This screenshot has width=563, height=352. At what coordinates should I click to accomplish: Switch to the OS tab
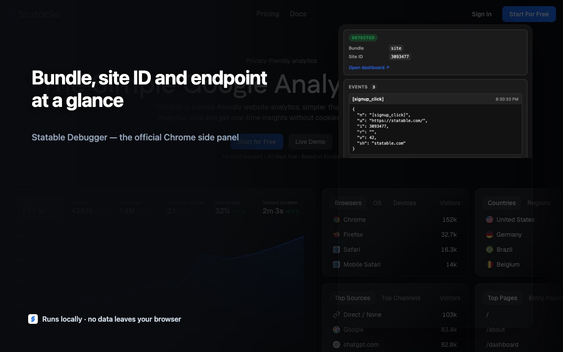point(377,203)
